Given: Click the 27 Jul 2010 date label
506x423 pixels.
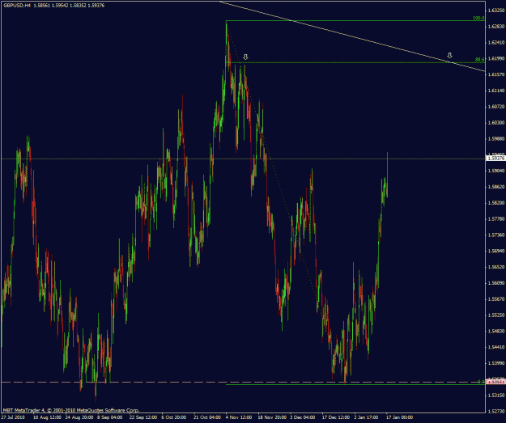Looking at the screenshot, I should (x=13, y=417).
